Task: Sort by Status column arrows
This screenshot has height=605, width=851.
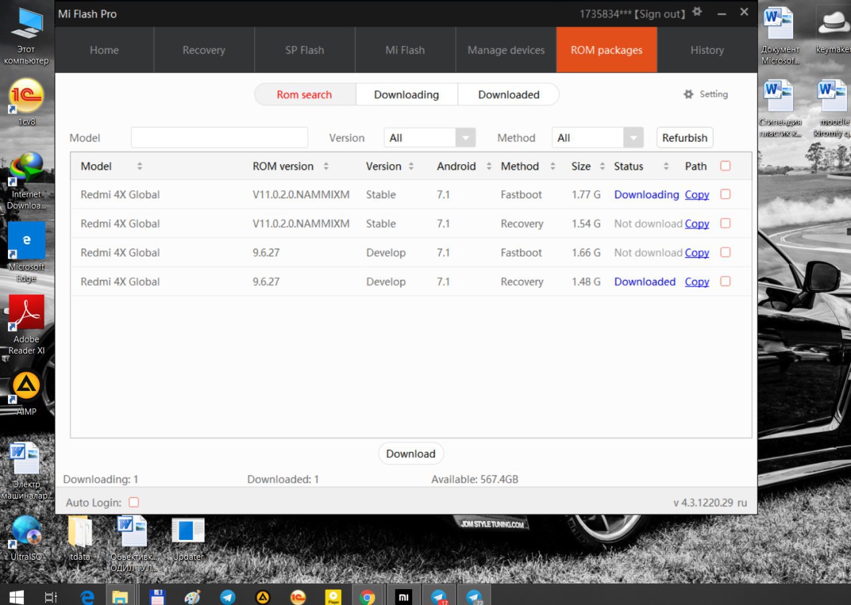Action: (666, 166)
